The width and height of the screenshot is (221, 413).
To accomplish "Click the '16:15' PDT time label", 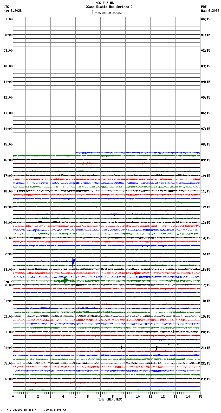I will coord(206,270).
